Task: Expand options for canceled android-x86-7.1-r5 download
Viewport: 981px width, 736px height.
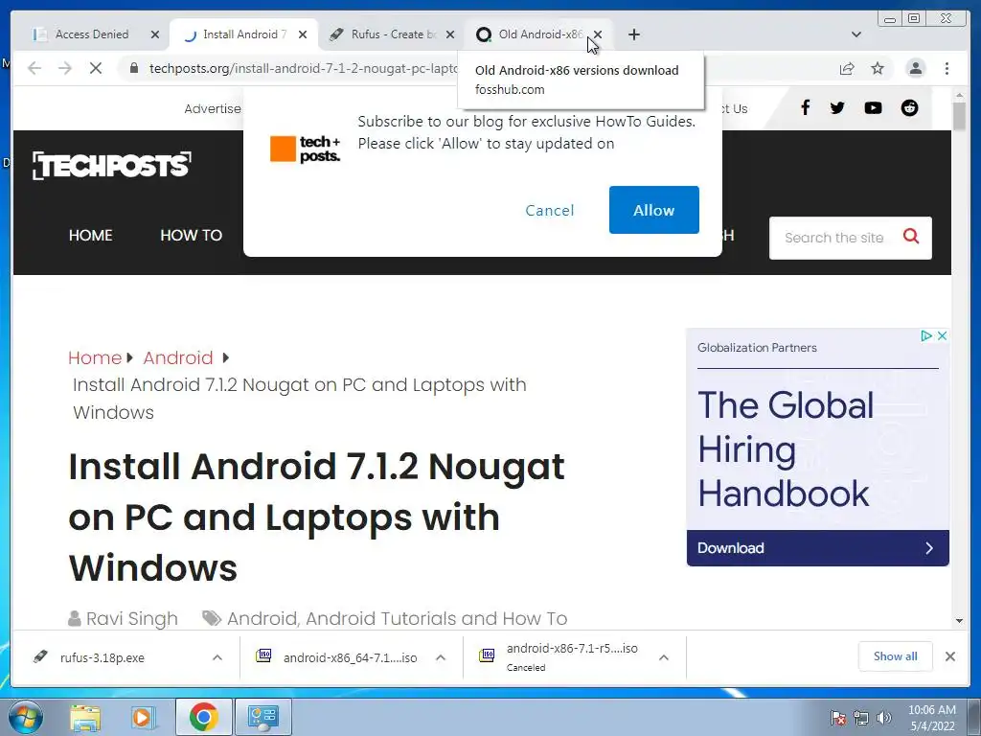Action: pos(664,657)
